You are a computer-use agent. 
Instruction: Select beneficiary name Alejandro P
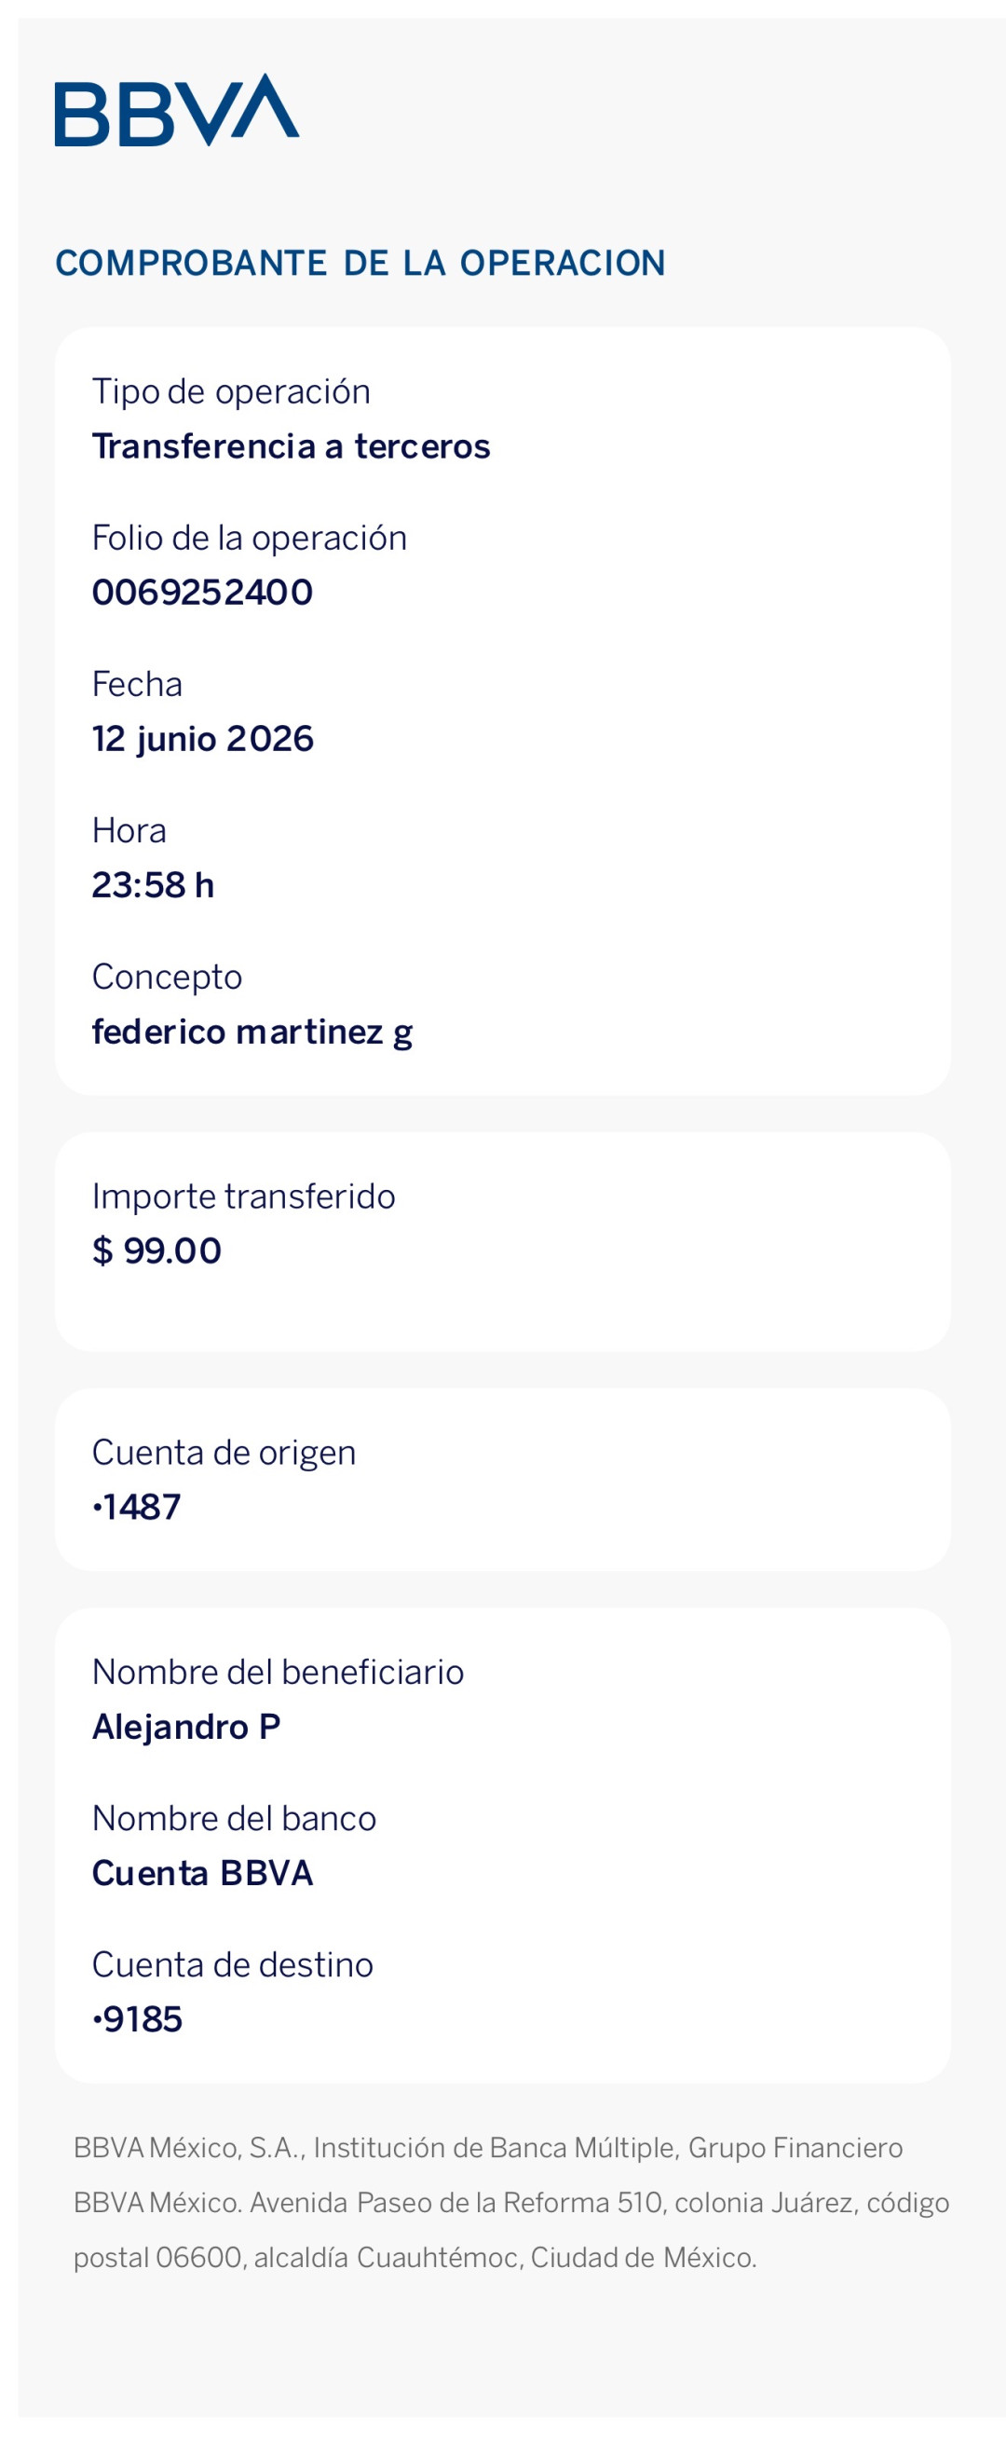point(186,1727)
